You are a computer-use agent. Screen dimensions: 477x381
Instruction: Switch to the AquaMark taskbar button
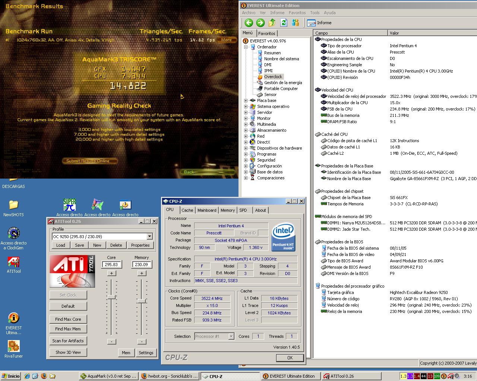[109, 376]
